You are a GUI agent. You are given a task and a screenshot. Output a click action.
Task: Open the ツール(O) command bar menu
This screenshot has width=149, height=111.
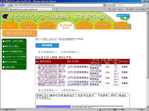pos(141,9)
